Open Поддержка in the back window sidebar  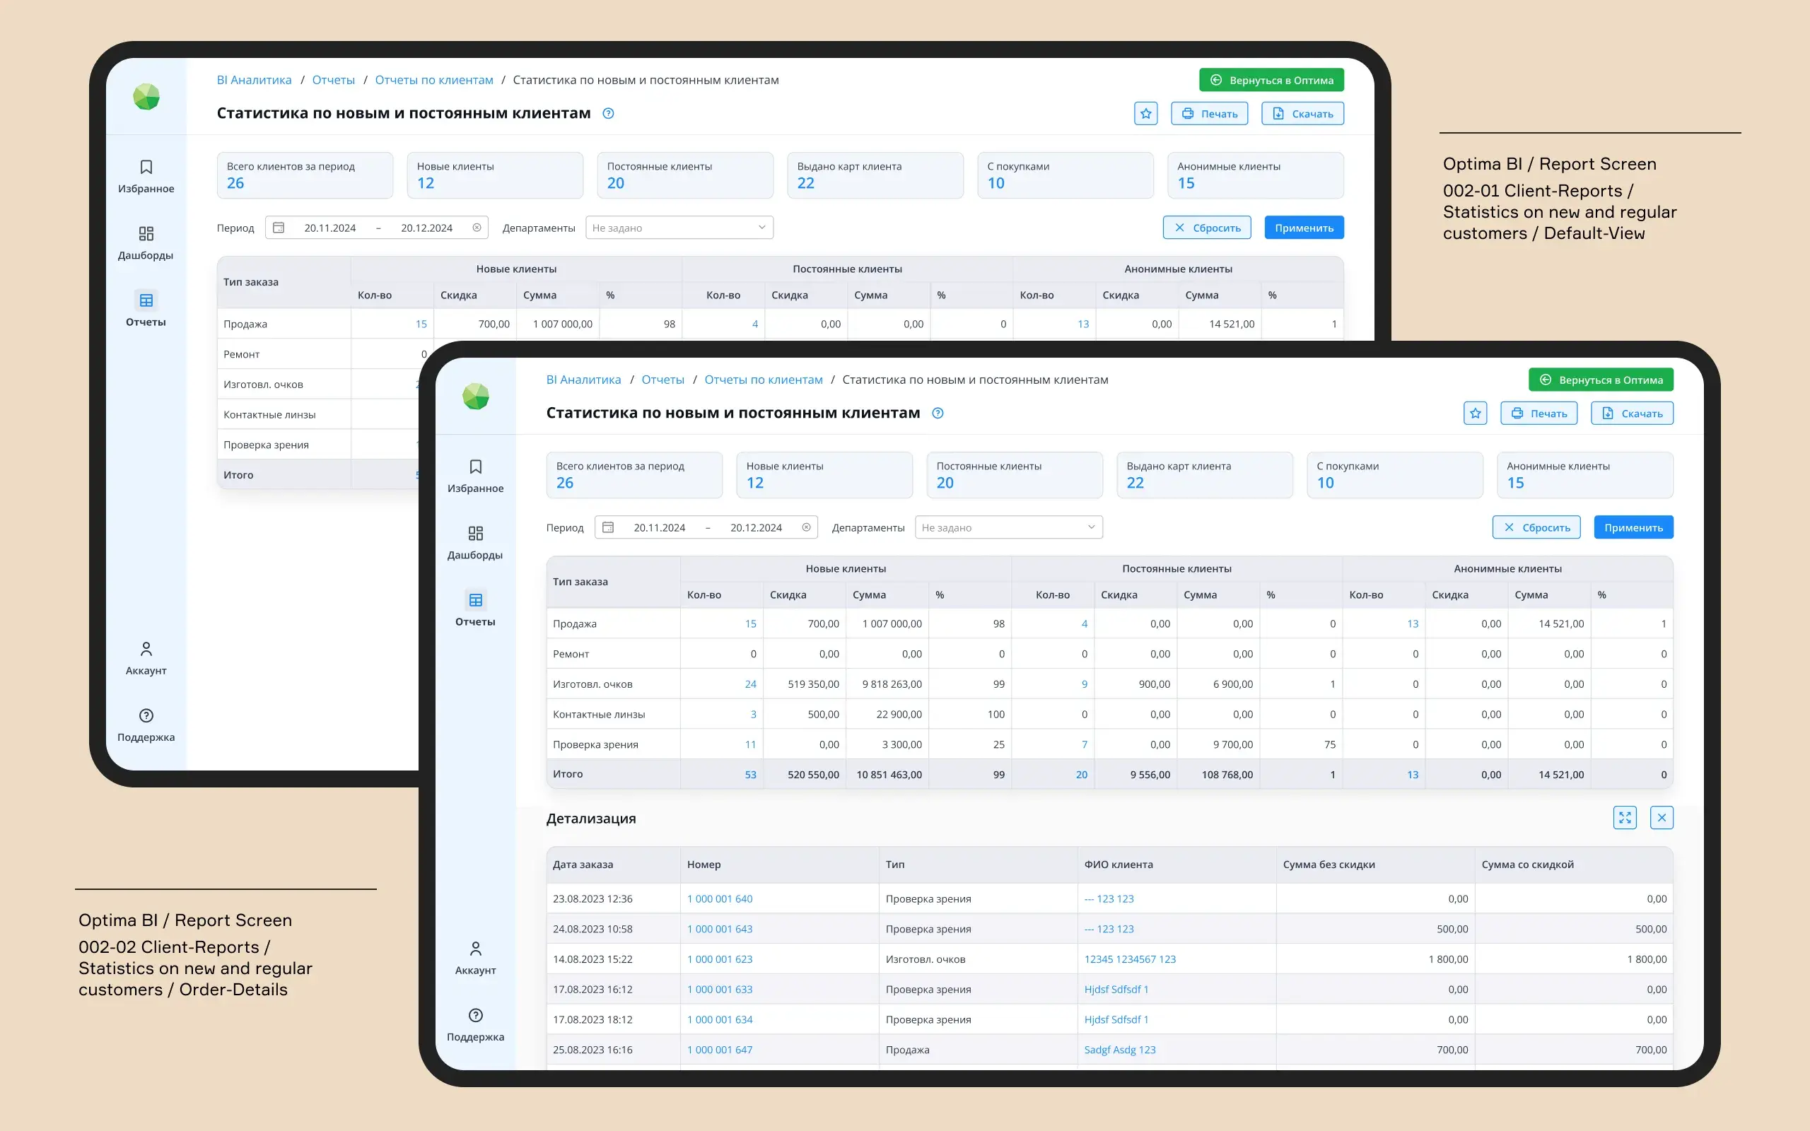(146, 725)
